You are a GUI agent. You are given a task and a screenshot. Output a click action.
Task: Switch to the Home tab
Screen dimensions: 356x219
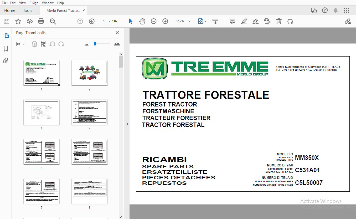[x=10, y=11]
